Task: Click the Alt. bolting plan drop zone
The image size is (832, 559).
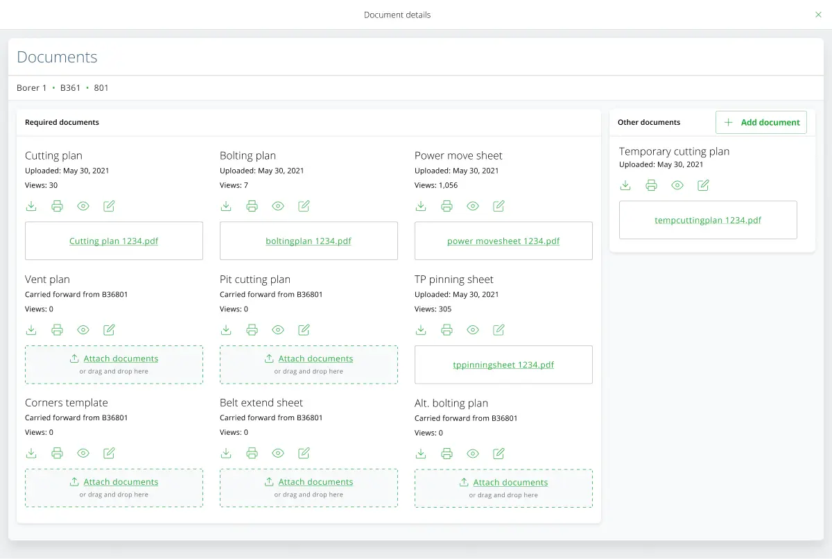Action: [x=503, y=489]
